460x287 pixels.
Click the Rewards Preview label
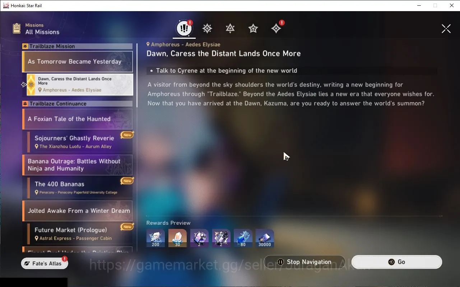pos(168,223)
